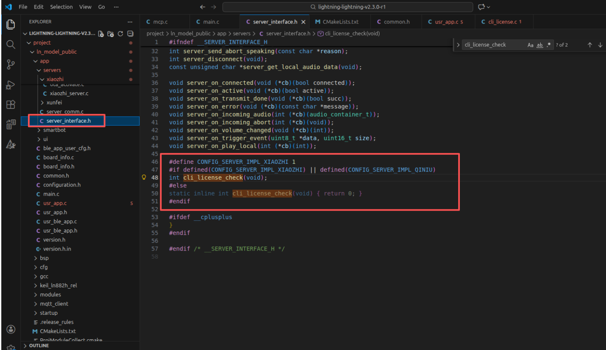Go forward using the title bar arrow
This screenshot has height=350, width=606.
tap(214, 7)
